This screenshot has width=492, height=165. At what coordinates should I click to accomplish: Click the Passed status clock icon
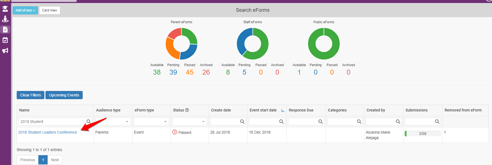coord(175,132)
